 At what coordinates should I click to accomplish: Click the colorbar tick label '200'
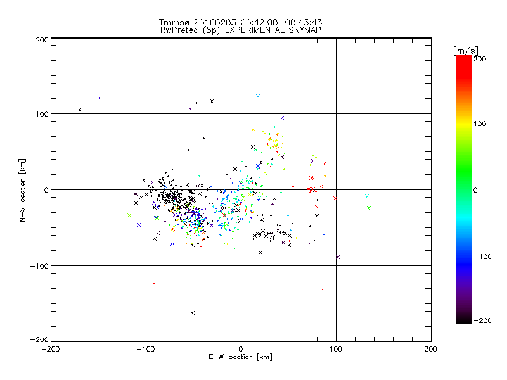(x=480, y=59)
